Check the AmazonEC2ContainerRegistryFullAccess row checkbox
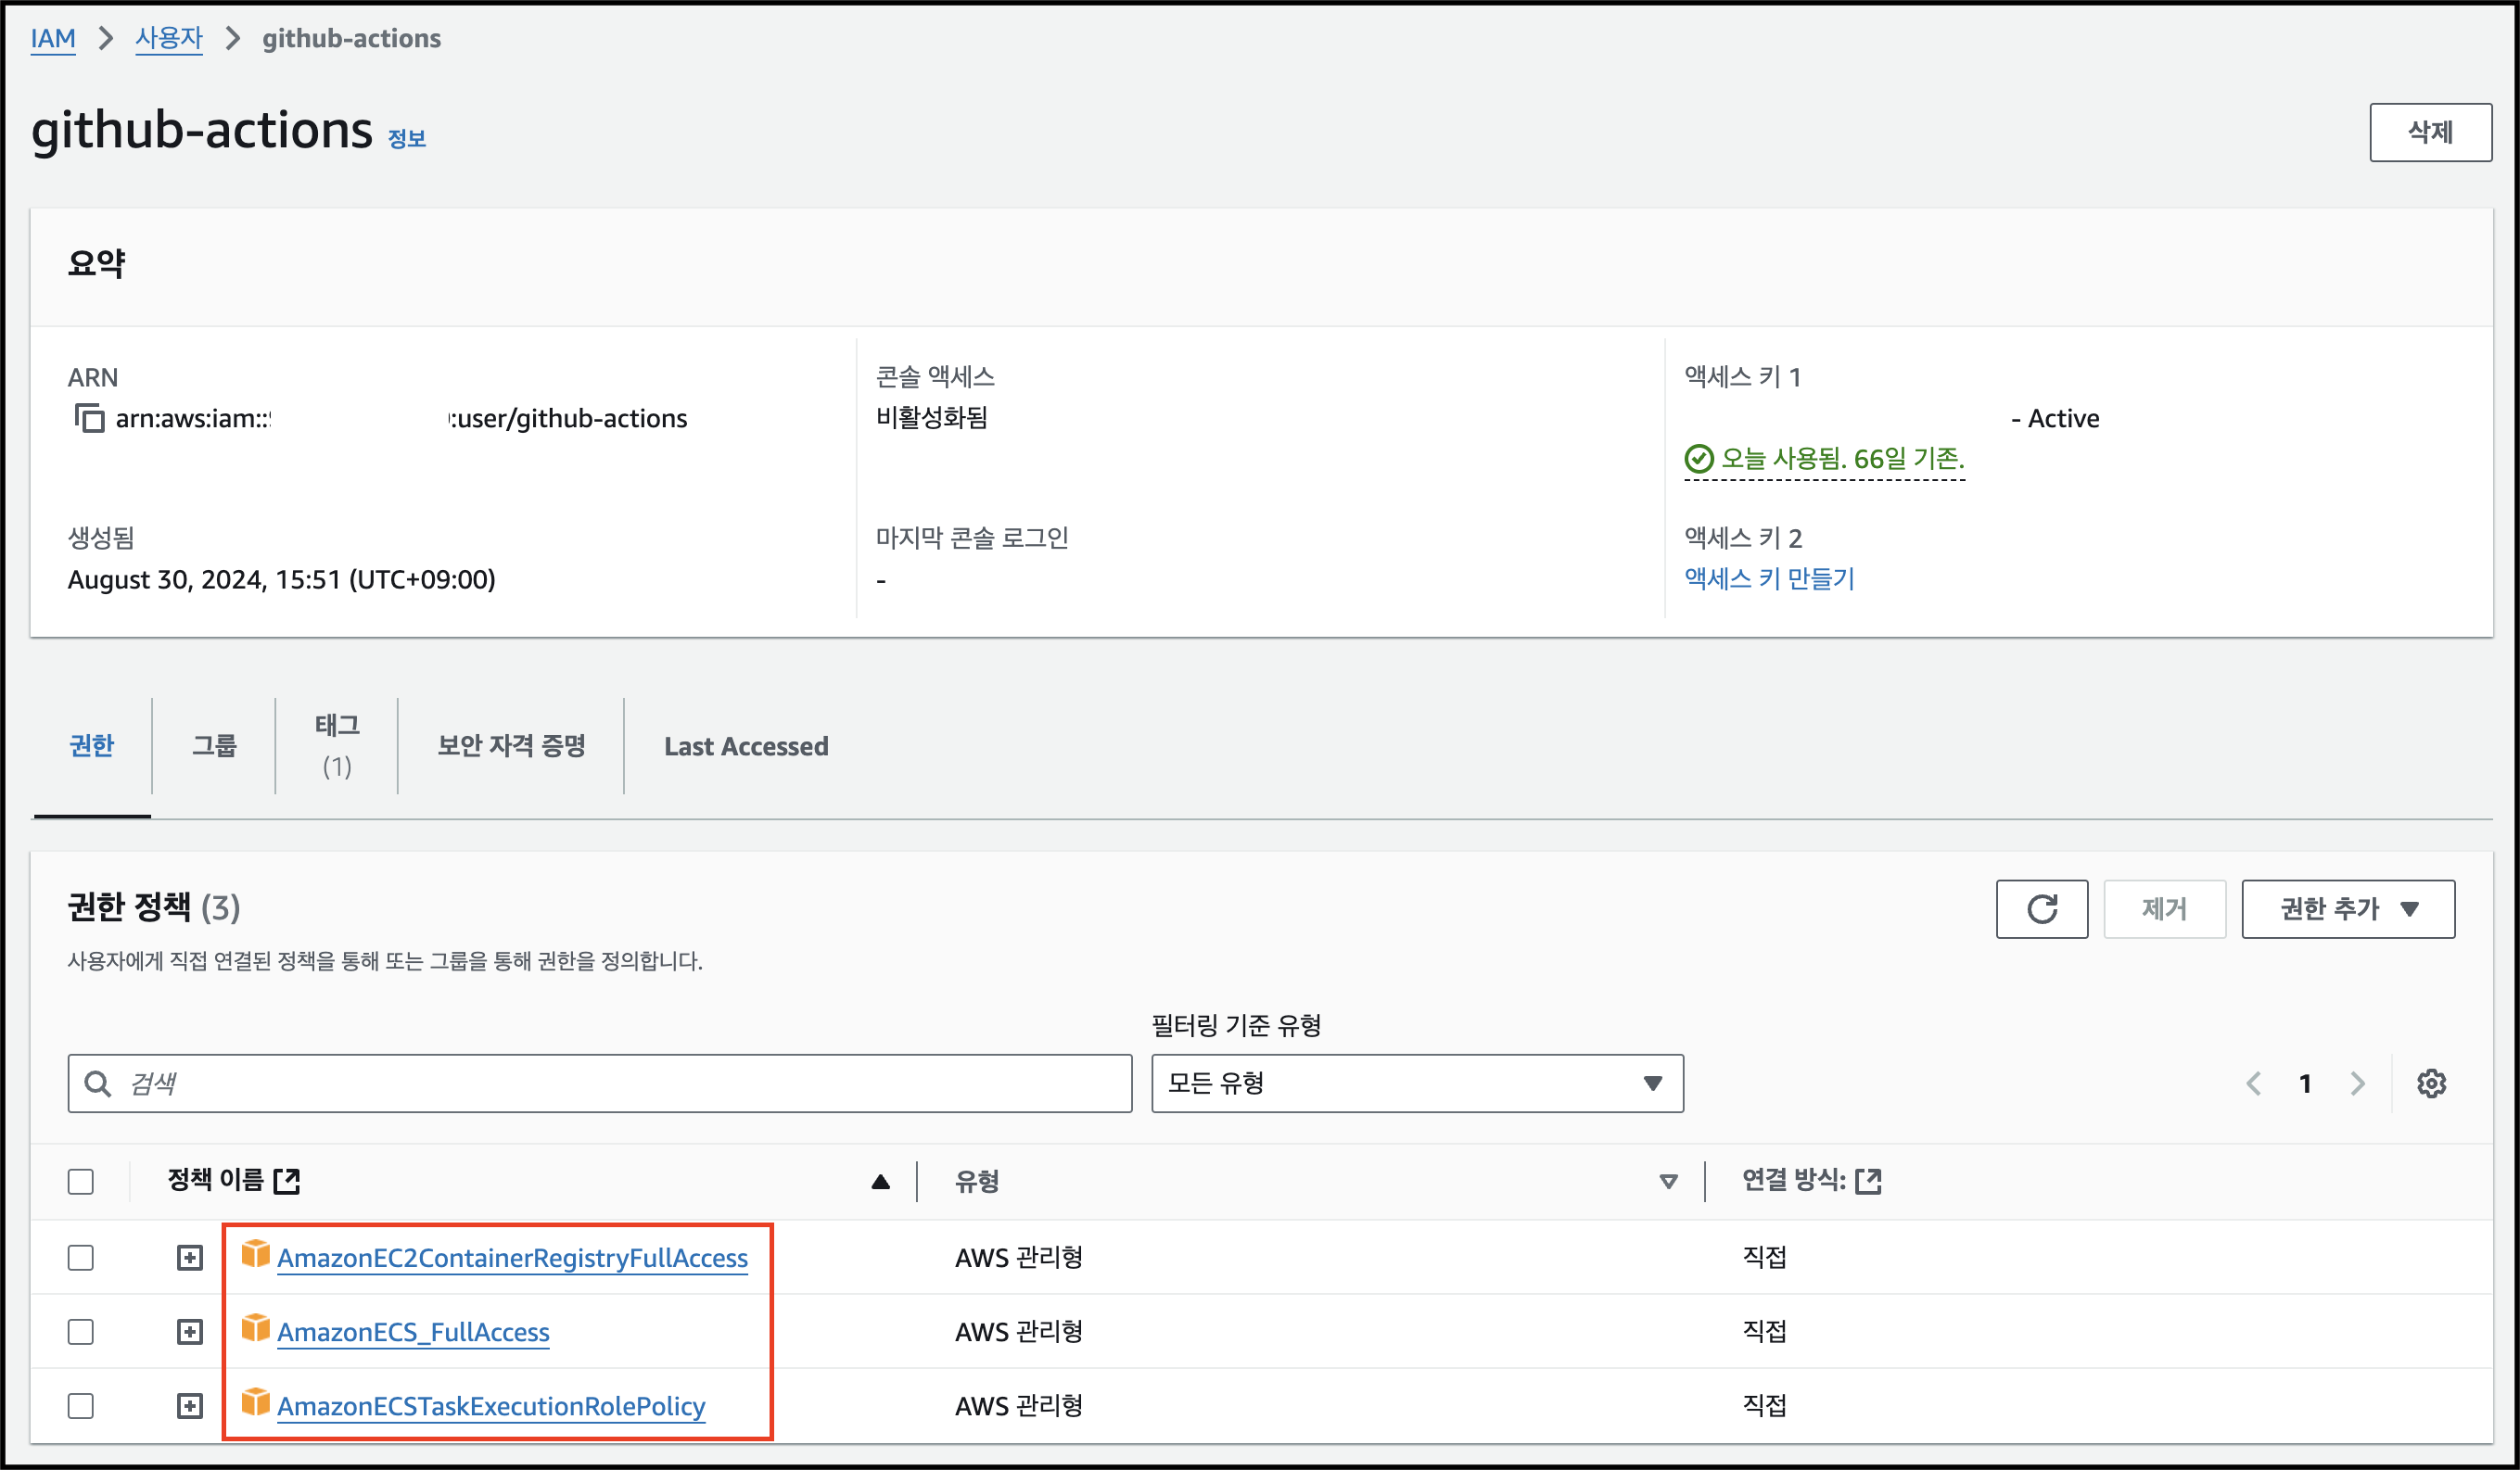2520x1470 pixels. [x=81, y=1258]
